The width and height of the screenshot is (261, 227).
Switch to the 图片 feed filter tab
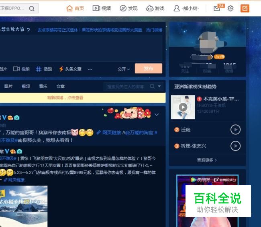point(8,86)
